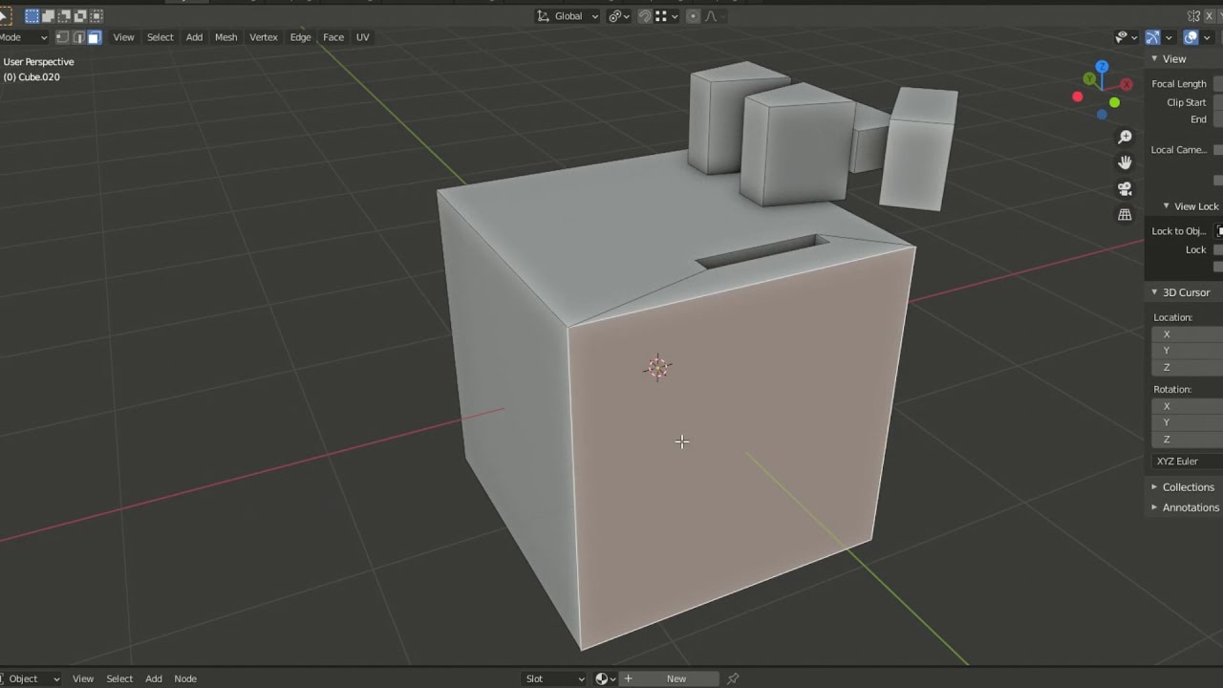The width and height of the screenshot is (1223, 688).
Task: Toggle proportional editing on
Action: coord(694,16)
